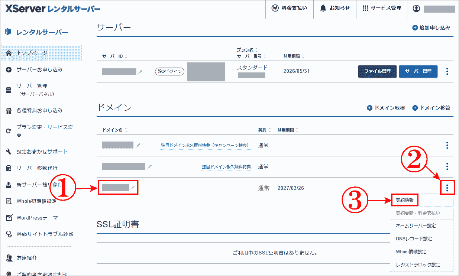Viewport: 459px width, 276px height.
Task: Click server icon beside サーバー管理 sidebar
Action: pos(9,90)
